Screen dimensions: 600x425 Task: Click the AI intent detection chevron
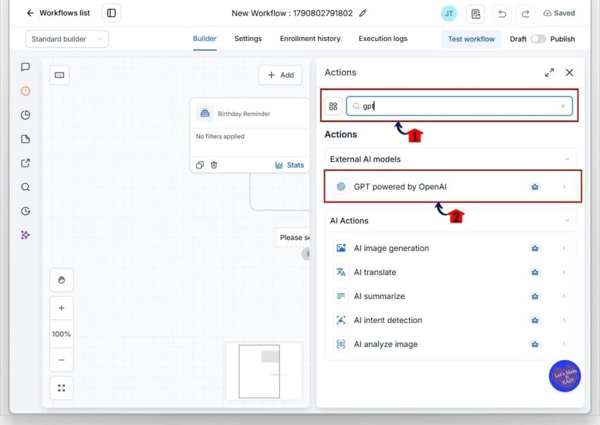564,320
